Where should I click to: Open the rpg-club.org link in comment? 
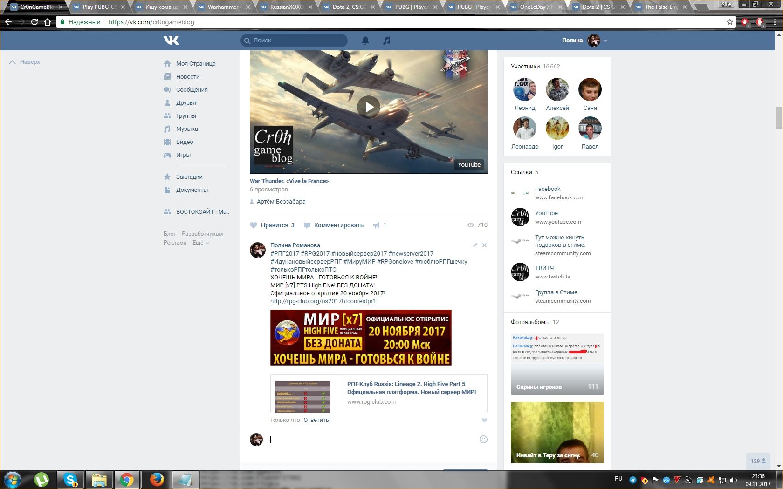(x=323, y=301)
